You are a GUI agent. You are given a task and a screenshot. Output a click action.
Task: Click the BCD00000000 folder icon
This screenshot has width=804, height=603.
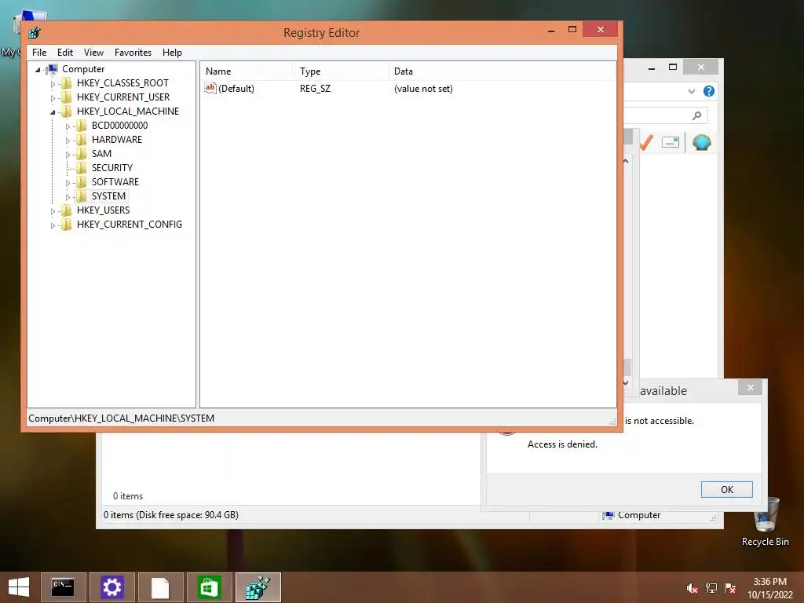click(x=81, y=126)
